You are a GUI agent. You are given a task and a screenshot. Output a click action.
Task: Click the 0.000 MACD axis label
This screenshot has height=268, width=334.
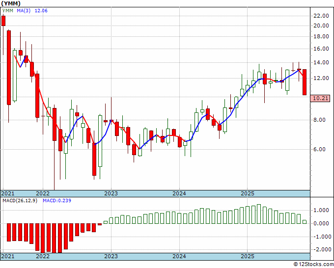(x=321, y=223)
